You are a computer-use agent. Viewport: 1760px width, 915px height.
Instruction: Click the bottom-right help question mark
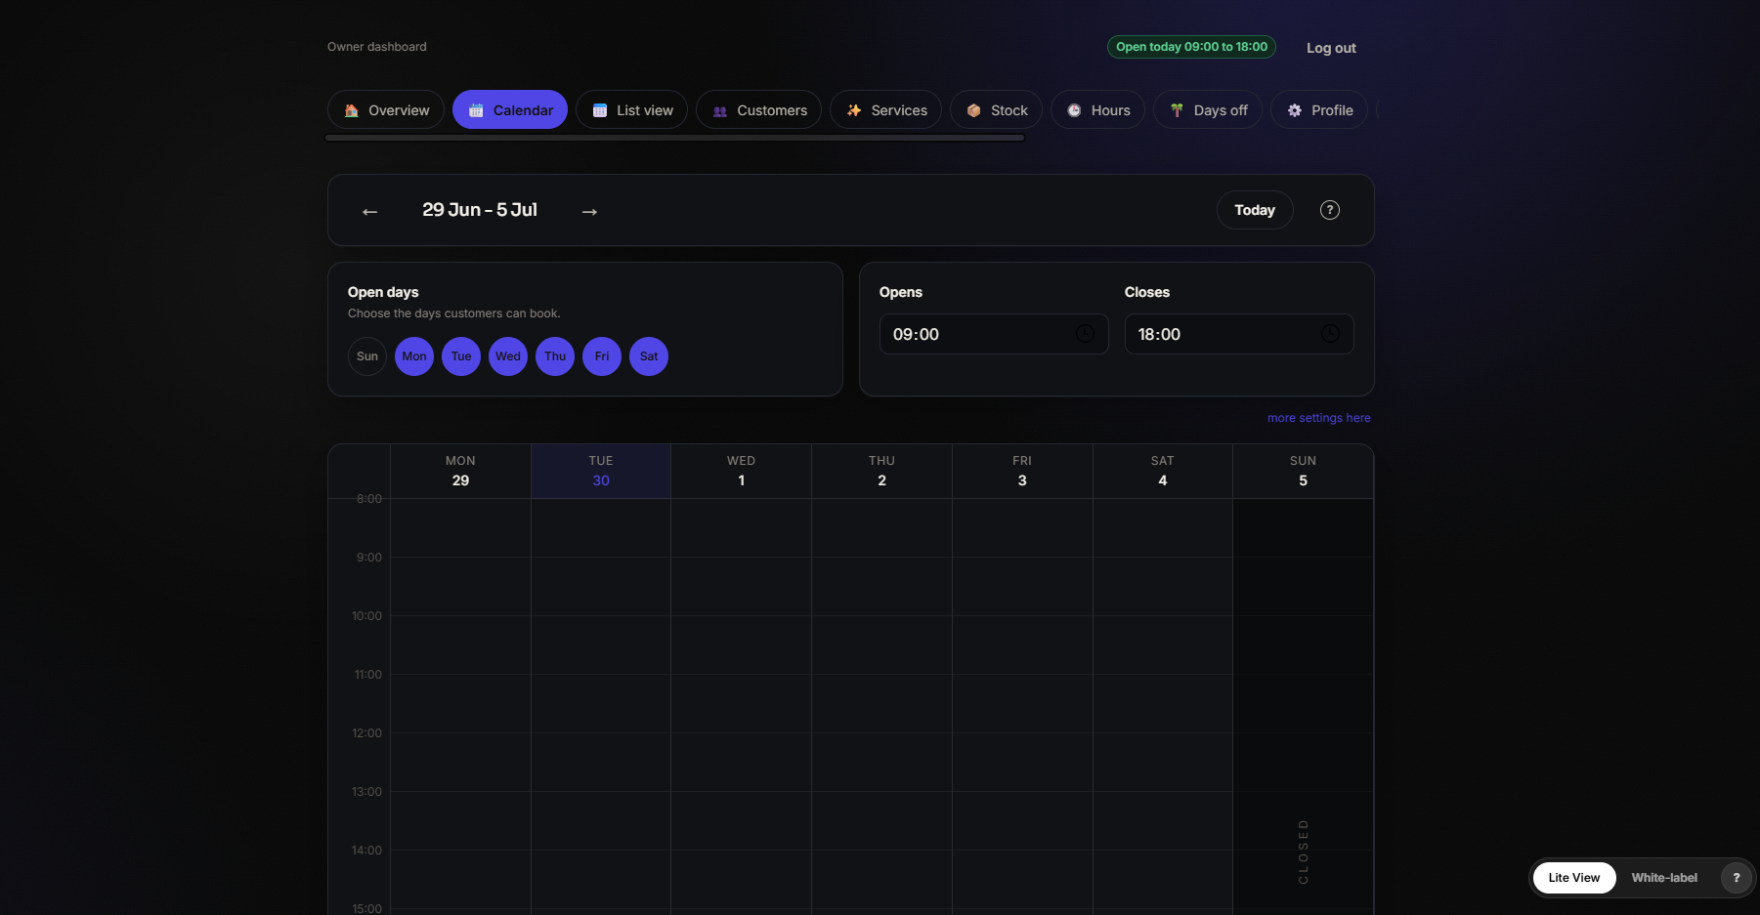(x=1737, y=878)
